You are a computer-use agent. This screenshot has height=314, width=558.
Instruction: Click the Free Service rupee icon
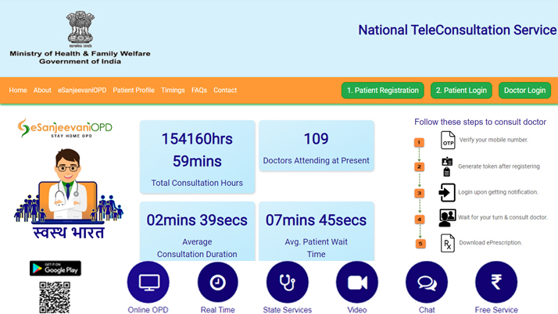(x=496, y=282)
